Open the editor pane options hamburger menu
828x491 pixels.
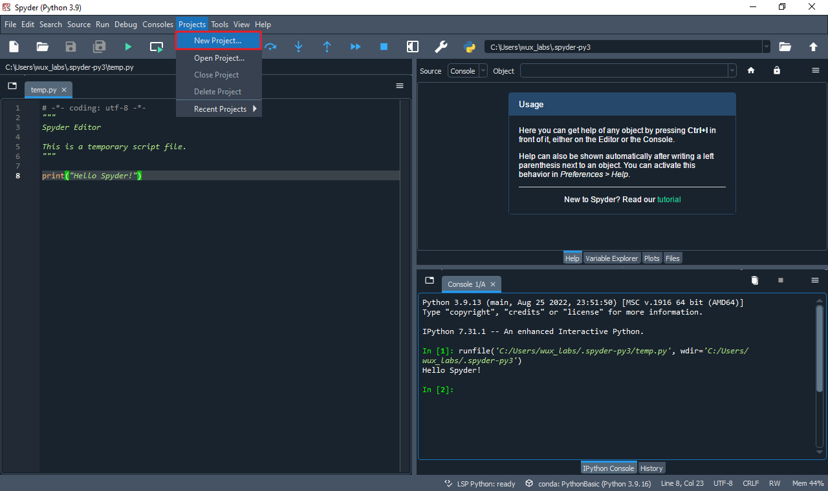[x=400, y=86]
